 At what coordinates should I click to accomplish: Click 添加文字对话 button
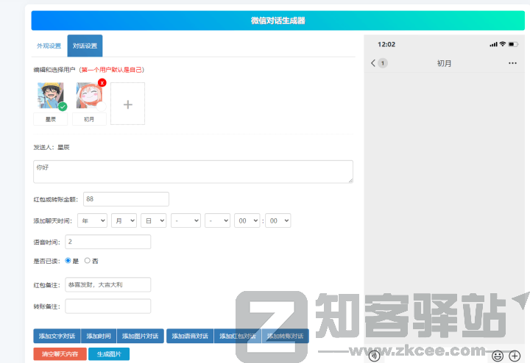coord(57,336)
